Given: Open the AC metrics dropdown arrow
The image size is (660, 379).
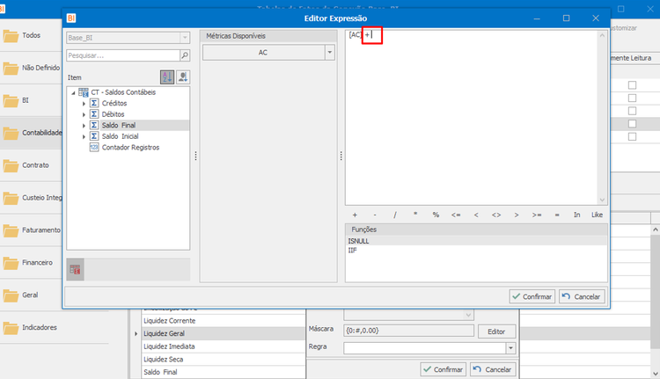Looking at the screenshot, I should click(x=330, y=53).
